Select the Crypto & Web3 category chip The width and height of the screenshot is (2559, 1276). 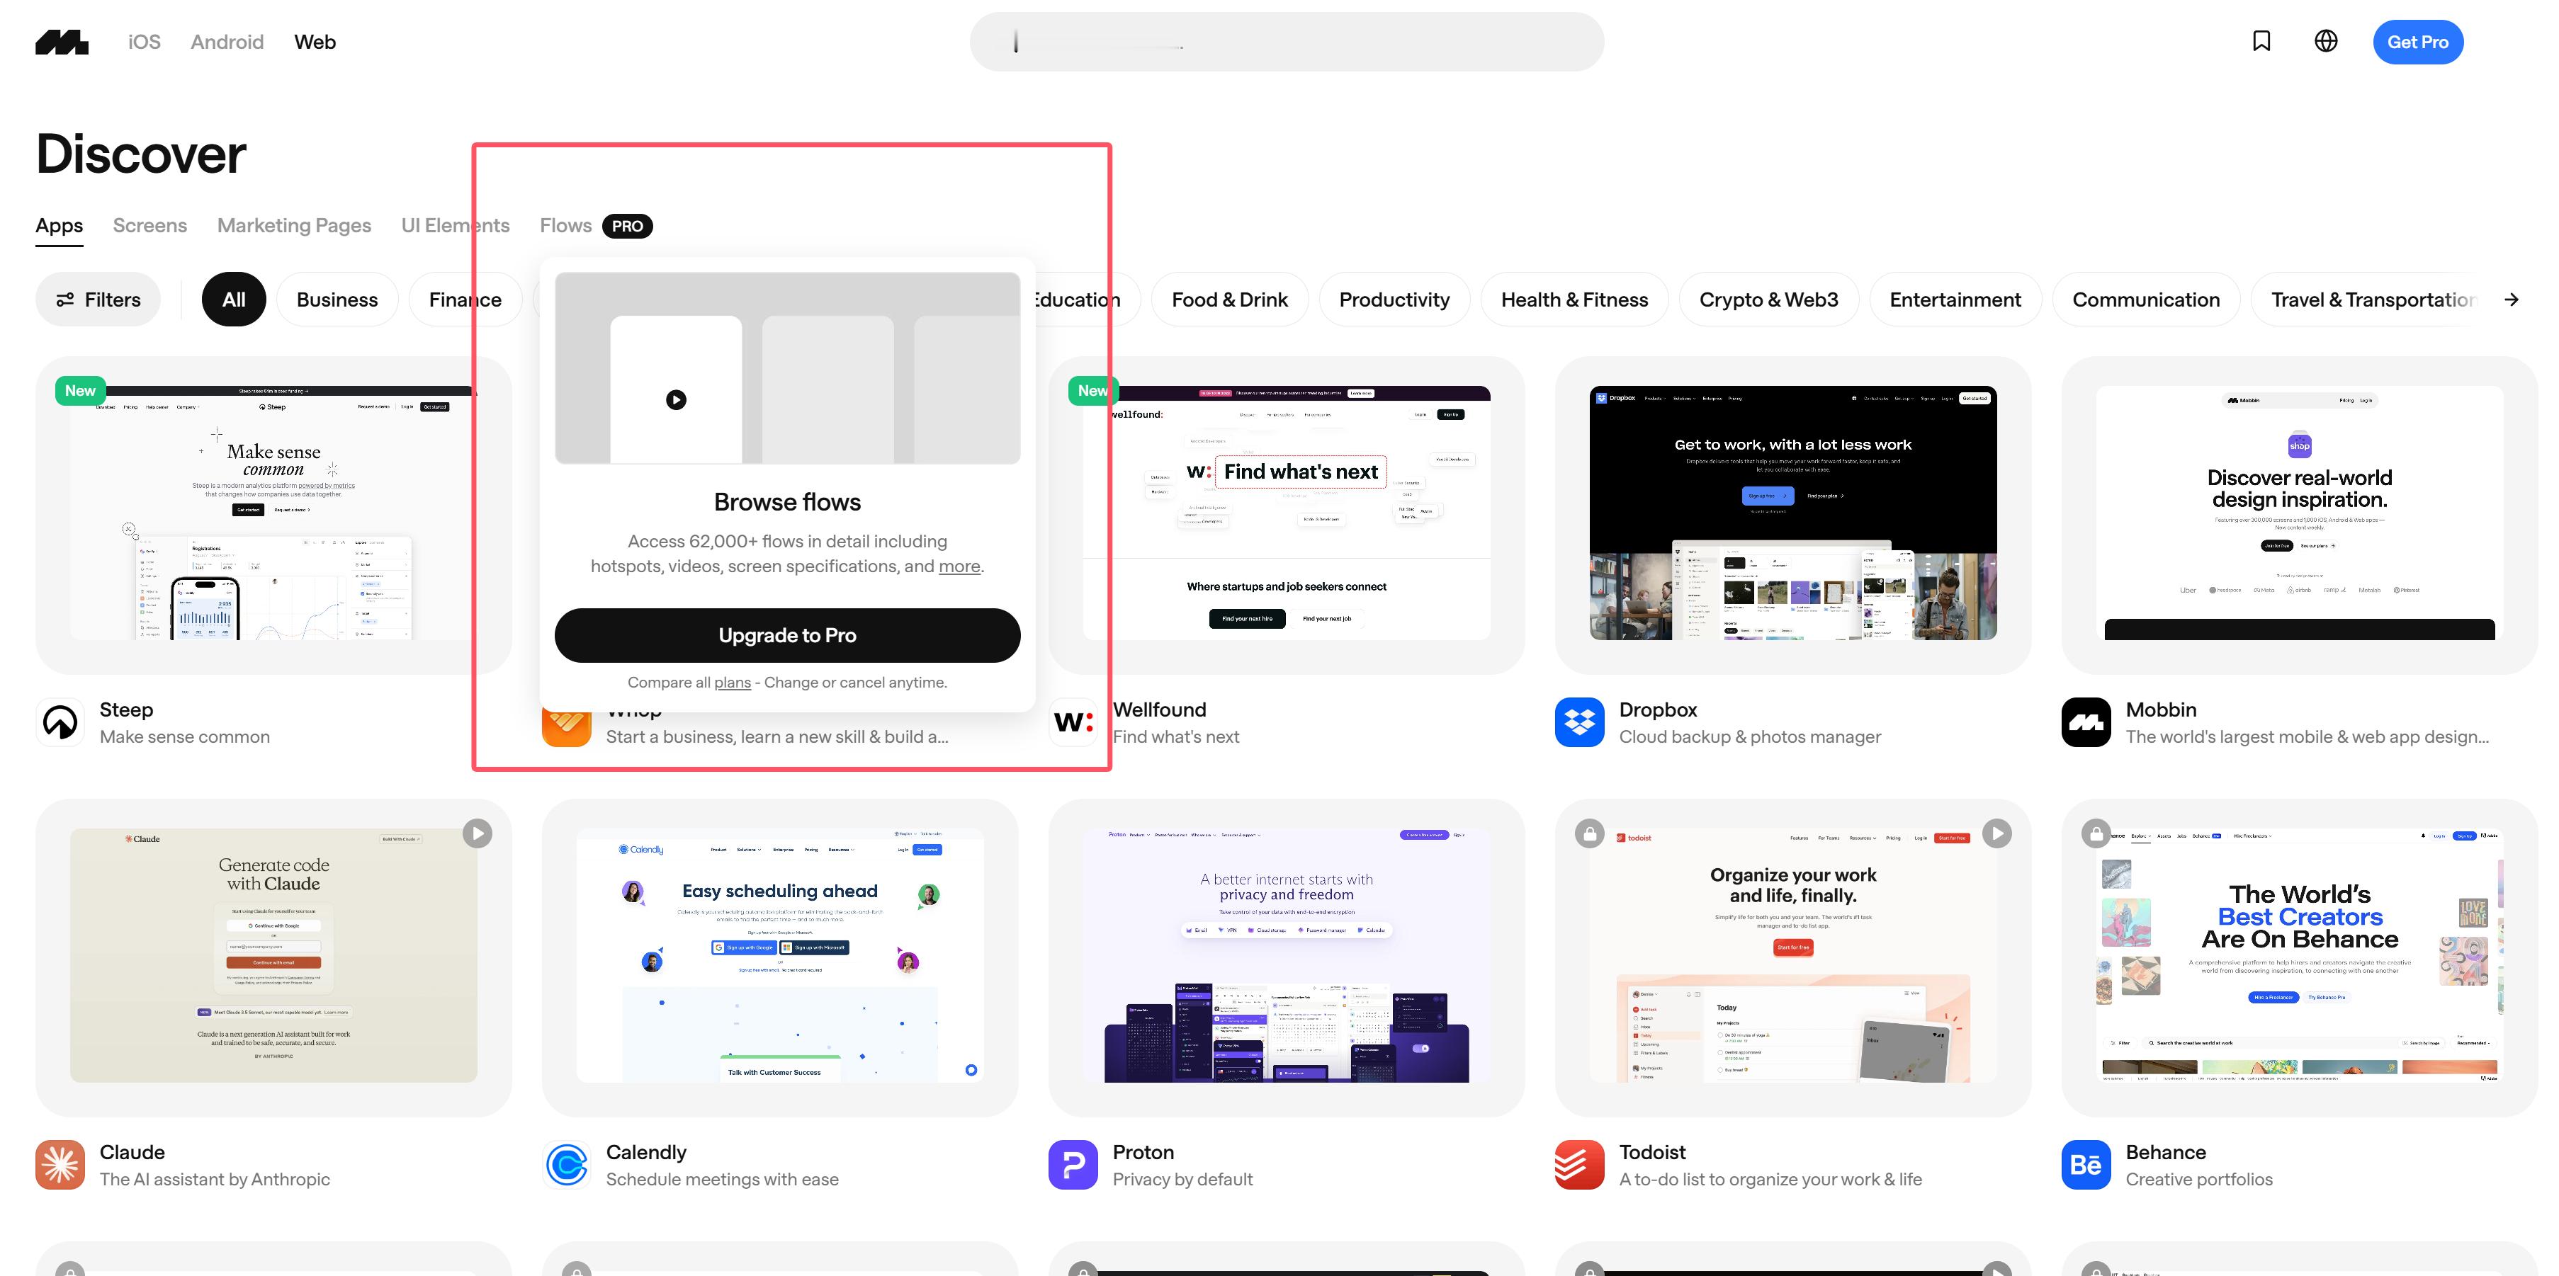1768,299
